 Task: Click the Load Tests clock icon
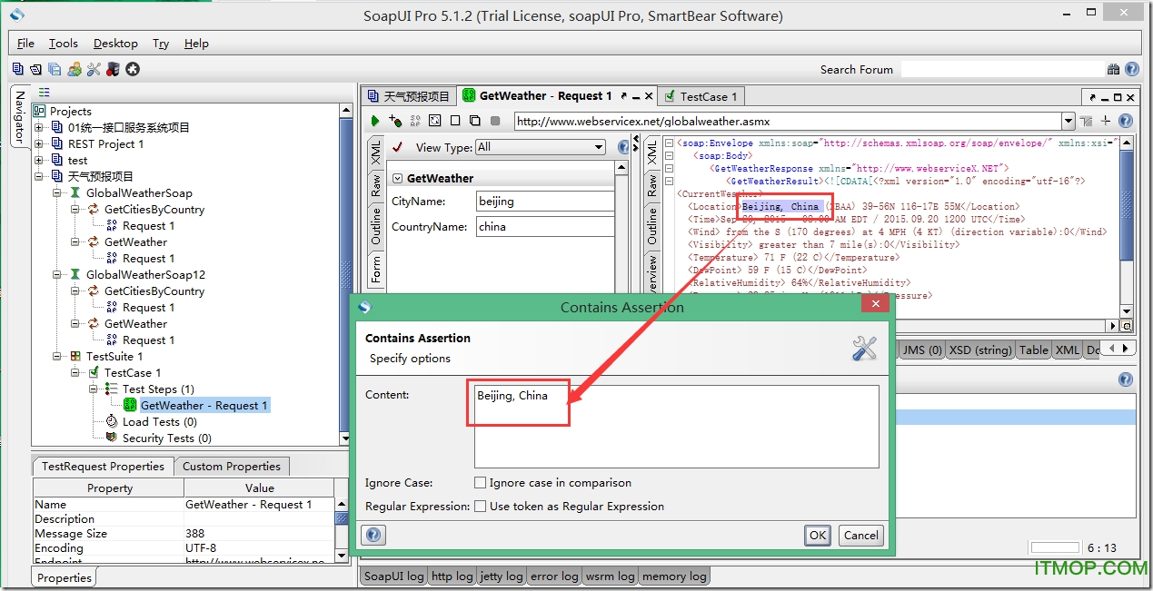coord(112,421)
